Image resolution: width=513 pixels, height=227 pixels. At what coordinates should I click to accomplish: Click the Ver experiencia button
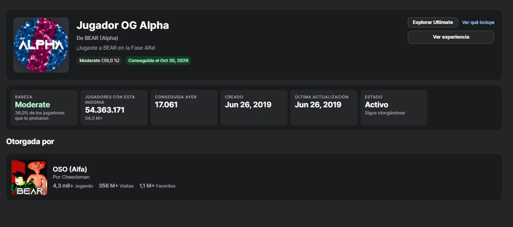coord(451,37)
